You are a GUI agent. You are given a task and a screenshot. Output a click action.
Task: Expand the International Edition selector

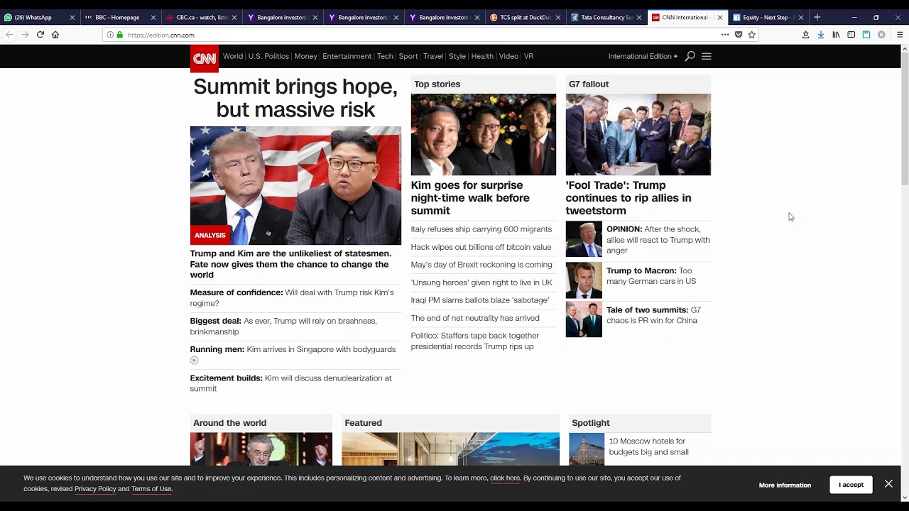643,56
